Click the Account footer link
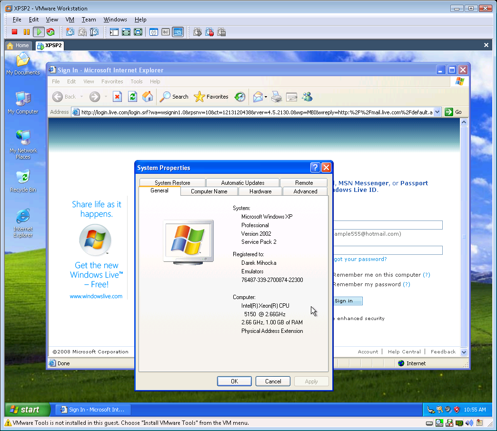Screen dimensions: 497x431 (368, 351)
